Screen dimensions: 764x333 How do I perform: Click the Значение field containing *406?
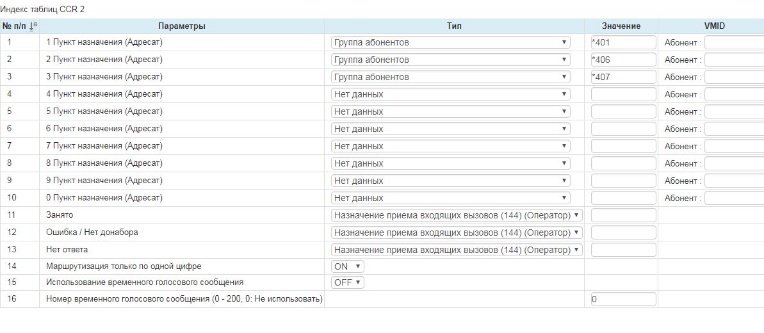coord(623,60)
